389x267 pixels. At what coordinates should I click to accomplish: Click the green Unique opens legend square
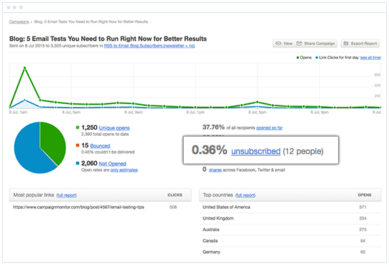78,128
